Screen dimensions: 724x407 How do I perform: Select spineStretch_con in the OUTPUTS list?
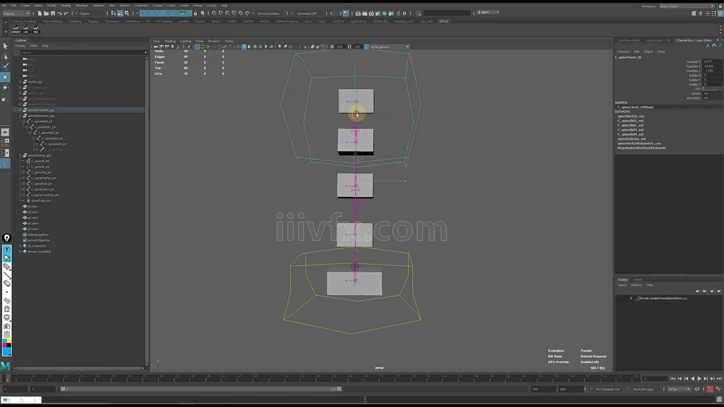pyautogui.click(x=630, y=116)
